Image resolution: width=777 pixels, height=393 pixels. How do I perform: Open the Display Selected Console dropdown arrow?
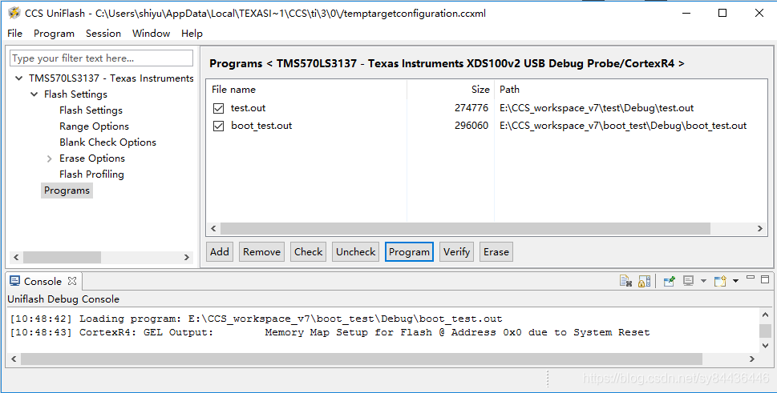pos(703,281)
